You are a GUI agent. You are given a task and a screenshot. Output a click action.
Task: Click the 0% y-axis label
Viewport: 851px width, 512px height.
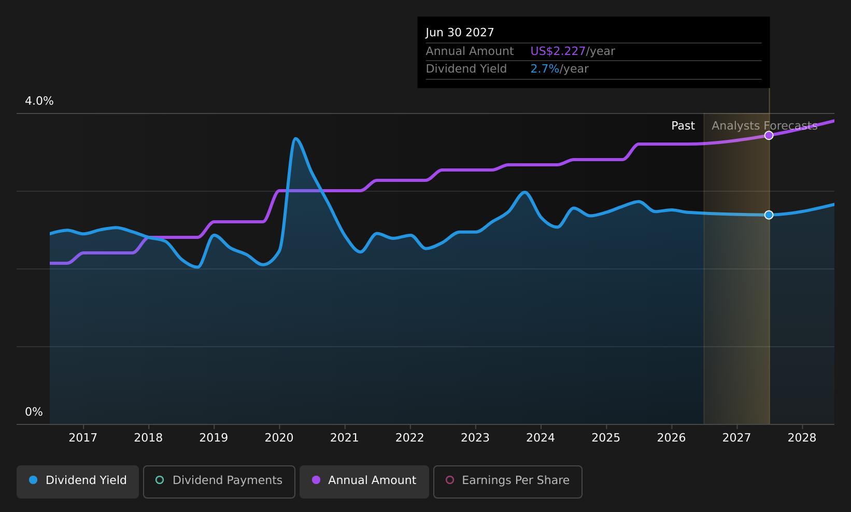pos(34,412)
